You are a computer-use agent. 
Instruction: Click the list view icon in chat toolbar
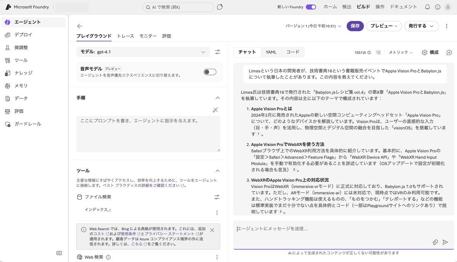click(x=379, y=52)
